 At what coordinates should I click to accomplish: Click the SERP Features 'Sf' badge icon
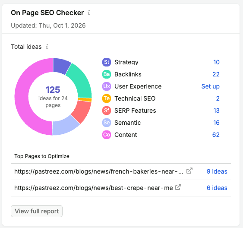tap(107, 111)
